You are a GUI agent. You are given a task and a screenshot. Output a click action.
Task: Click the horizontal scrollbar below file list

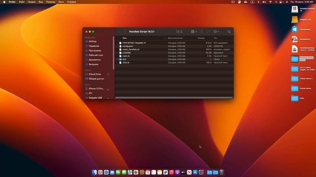click(174, 98)
